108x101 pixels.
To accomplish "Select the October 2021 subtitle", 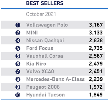I will [41, 14].
